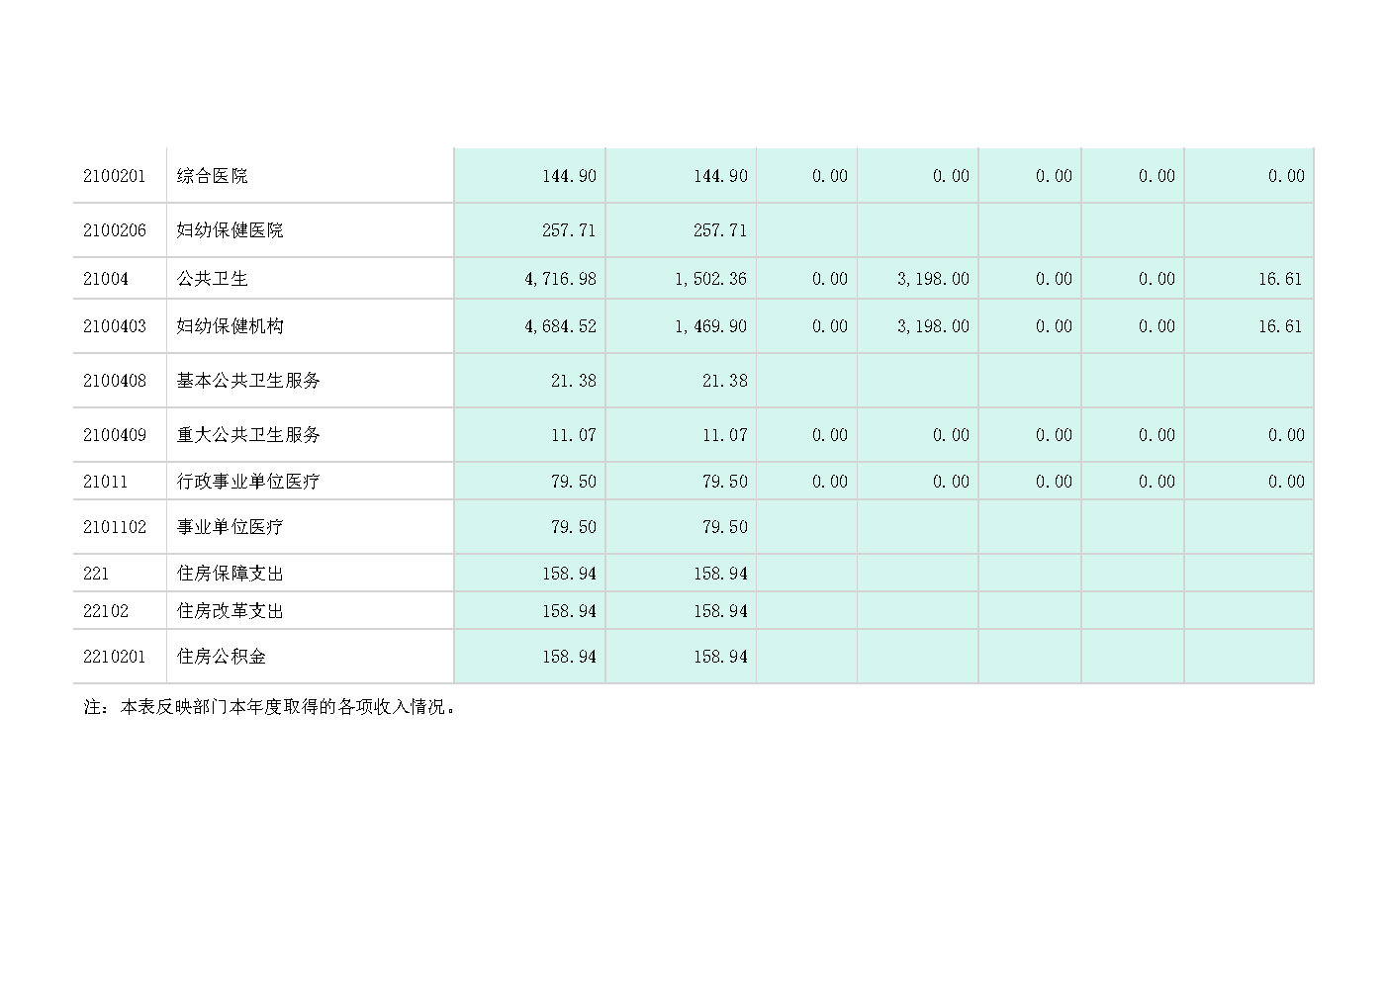Screen dimensions: 1388x981
Task: Click the 综合医院 row label
Action: pos(213,176)
